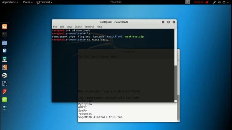The image size is (232, 130).
Task: Click the SymPy line in text editor
Action: coord(82,110)
